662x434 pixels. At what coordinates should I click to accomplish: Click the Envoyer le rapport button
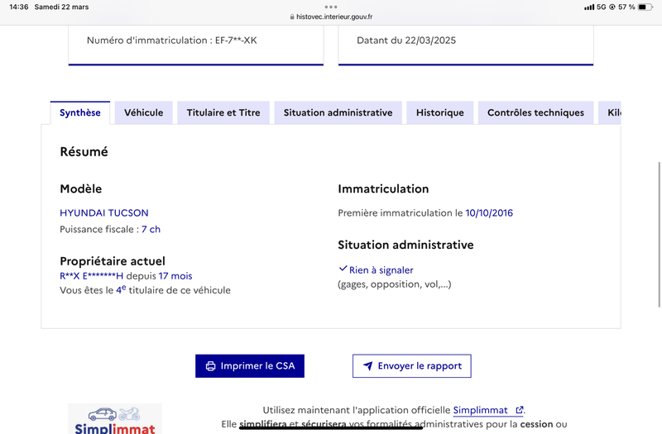pyautogui.click(x=411, y=365)
